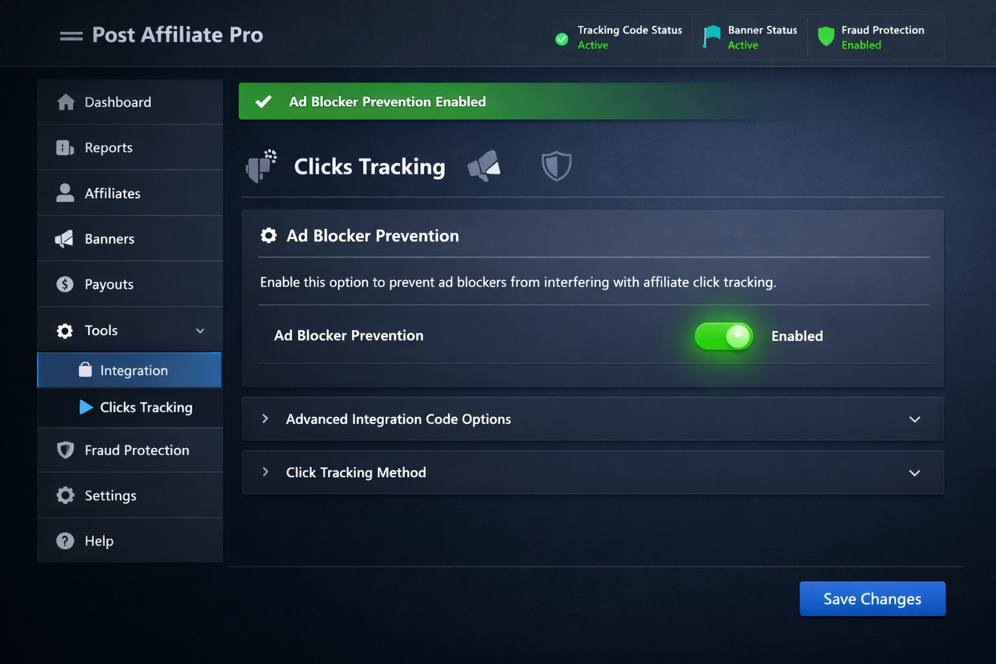996x664 pixels.
Task: Click the Dashboard home icon
Action: [65, 102]
